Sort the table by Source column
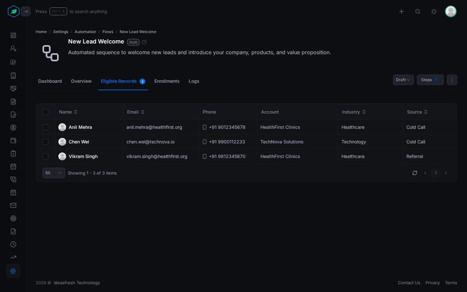467x292 pixels. point(417,112)
